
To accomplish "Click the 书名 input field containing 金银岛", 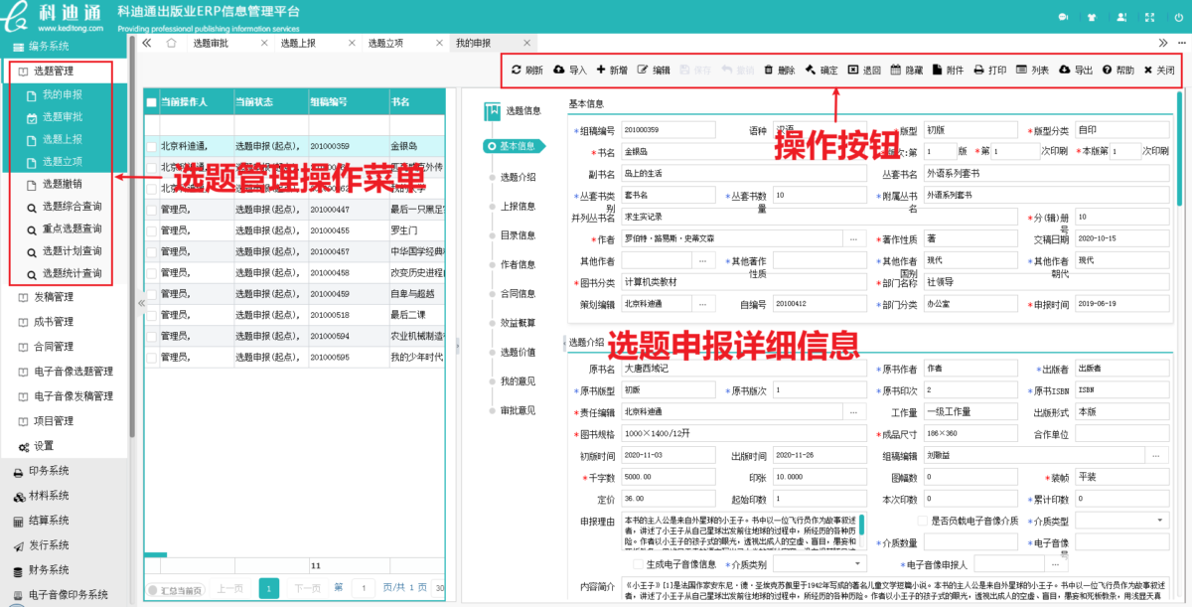I will coord(743,152).
